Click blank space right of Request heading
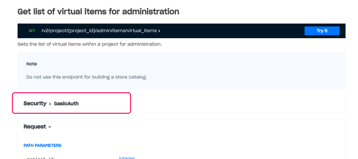This screenshot has width=358, height=159. tap(194, 127)
